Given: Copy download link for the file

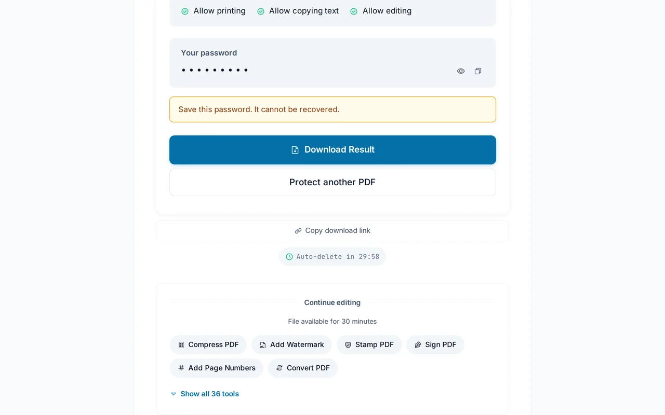Looking at the screenshot, I should pyautogui.click(x=332, y=230).
